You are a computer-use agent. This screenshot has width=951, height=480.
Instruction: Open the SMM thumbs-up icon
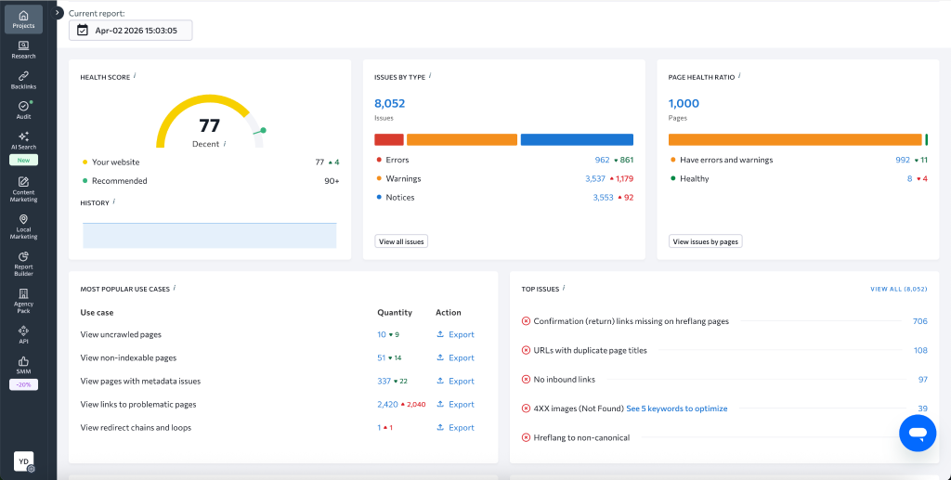point(23,362)
